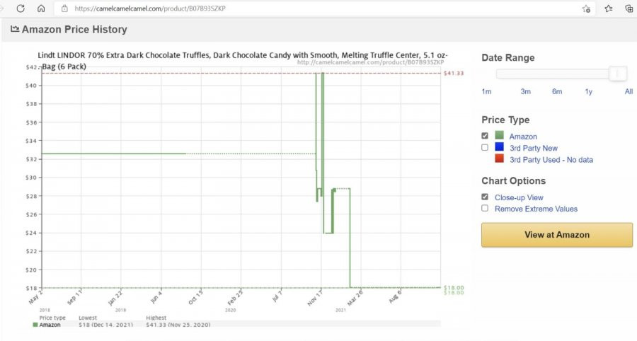
Task: Click the Amazon price type link
Action: coord(523,137)
